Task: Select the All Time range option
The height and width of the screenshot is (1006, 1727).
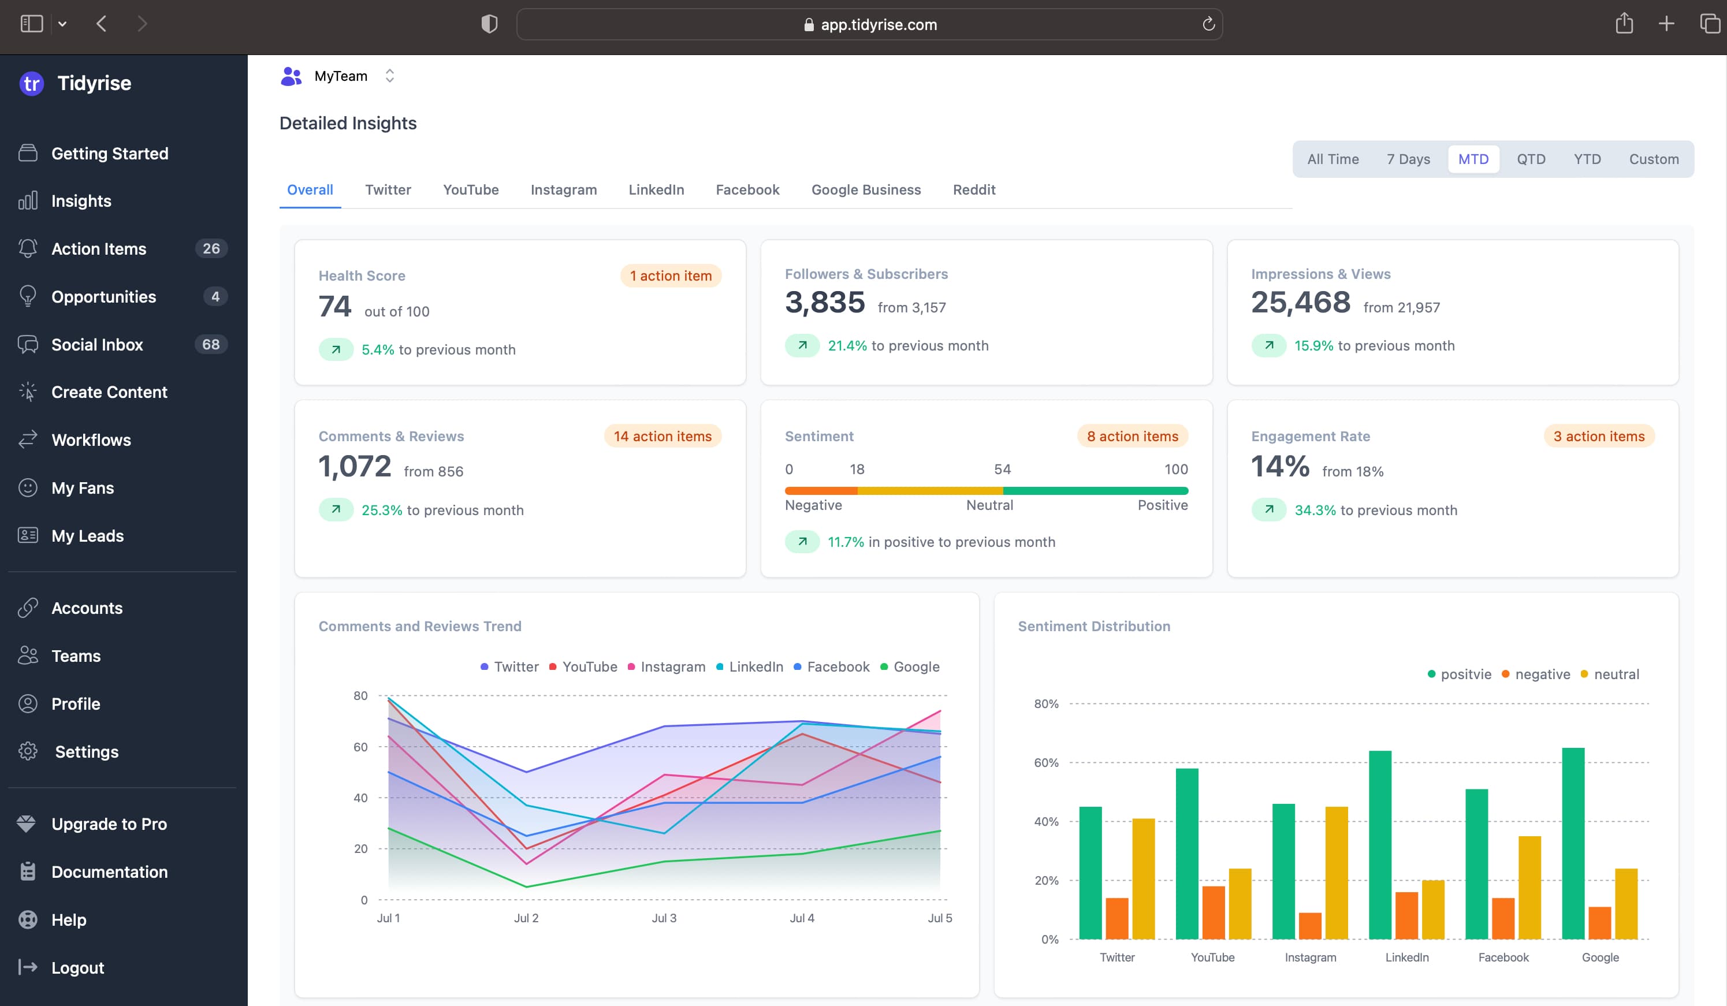Action: coord(1333,159)
